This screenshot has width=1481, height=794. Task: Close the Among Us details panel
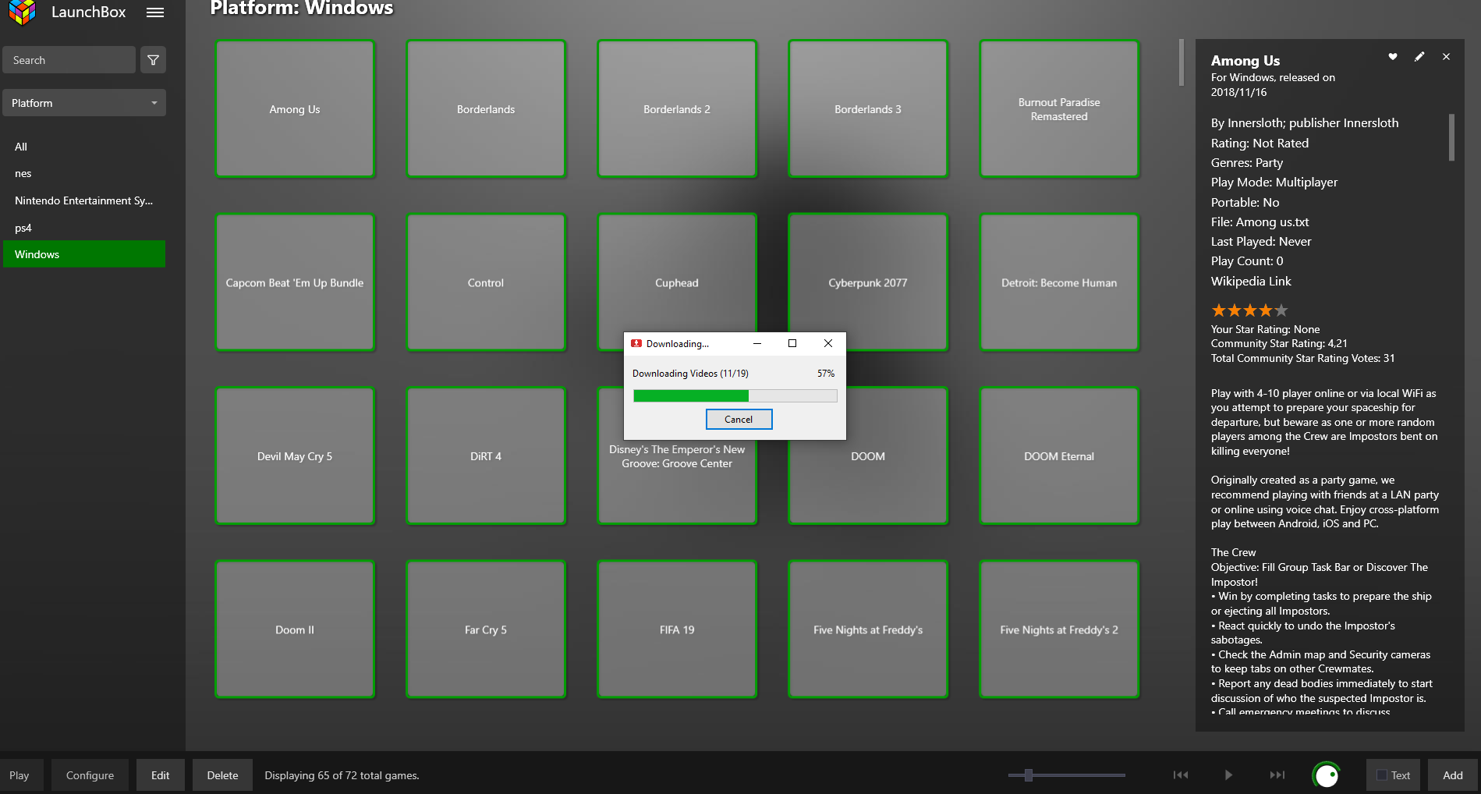[x=1446, y=57]
